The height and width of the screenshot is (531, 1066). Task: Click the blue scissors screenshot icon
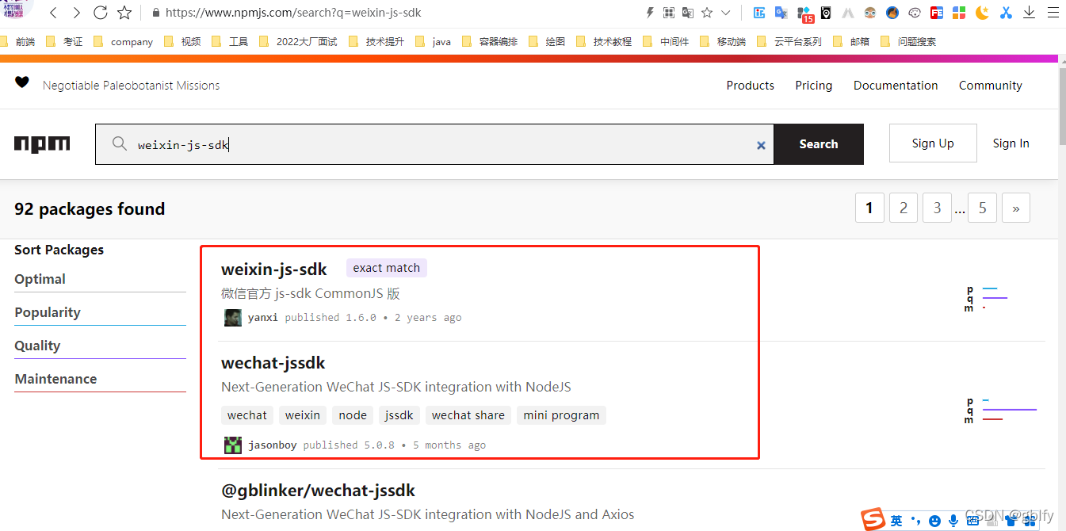pos(1006,13)
